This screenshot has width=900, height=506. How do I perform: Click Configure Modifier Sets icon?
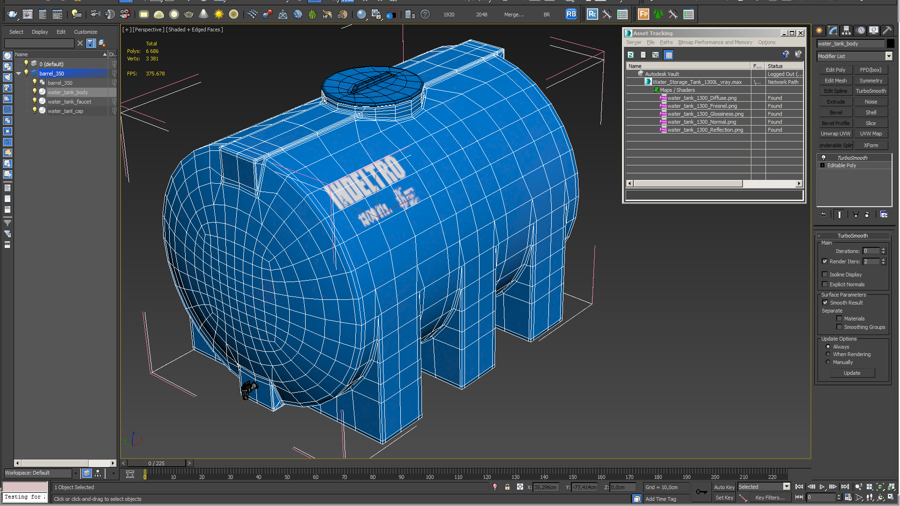(x=884, y=215)
